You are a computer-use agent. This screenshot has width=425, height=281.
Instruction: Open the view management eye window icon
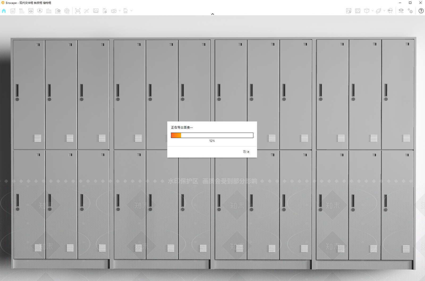(x=31, y=11)
